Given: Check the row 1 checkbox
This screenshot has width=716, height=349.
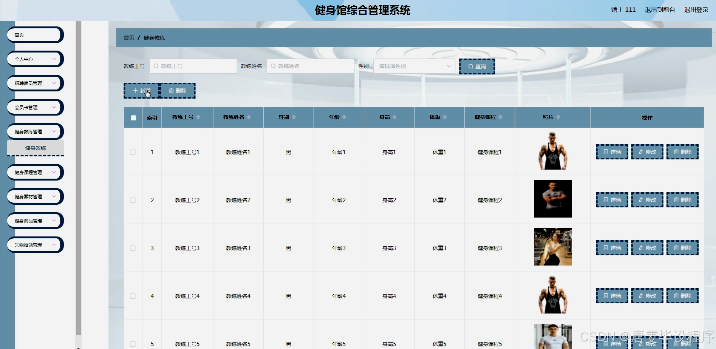Looking at the screenshot, I should (133, 152).
